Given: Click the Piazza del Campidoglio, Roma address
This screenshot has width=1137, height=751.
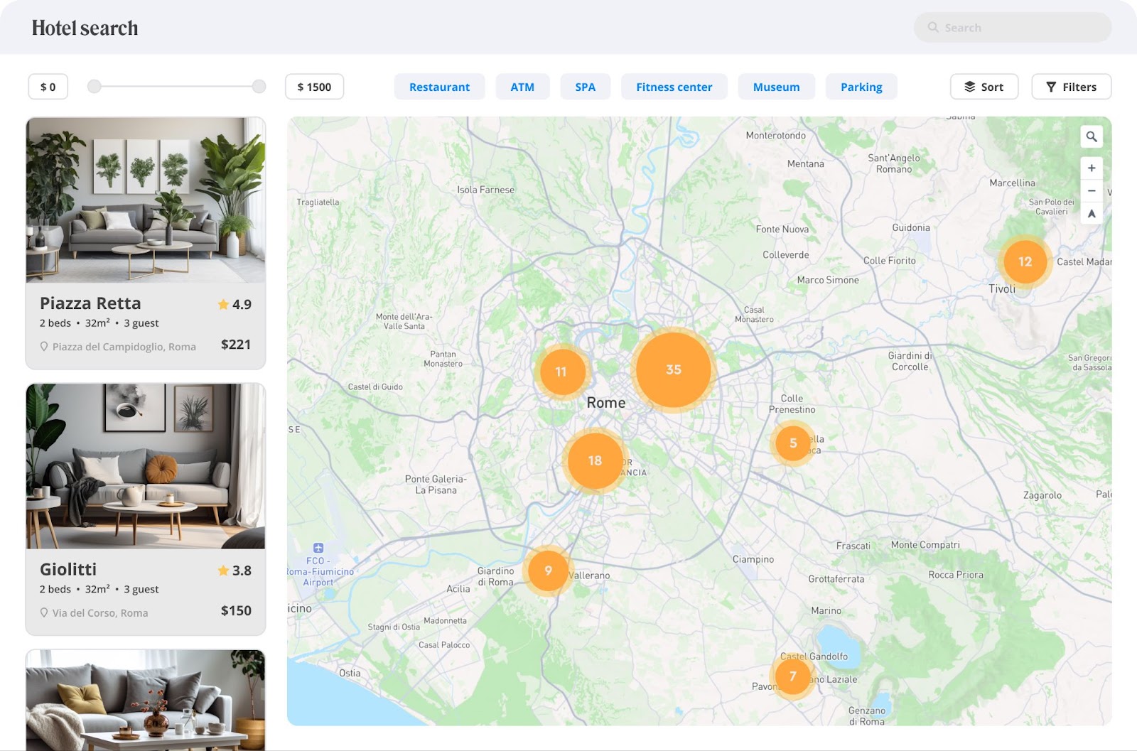Looking at the screenshot, I should pyautogui.click(x=124, y=347).
